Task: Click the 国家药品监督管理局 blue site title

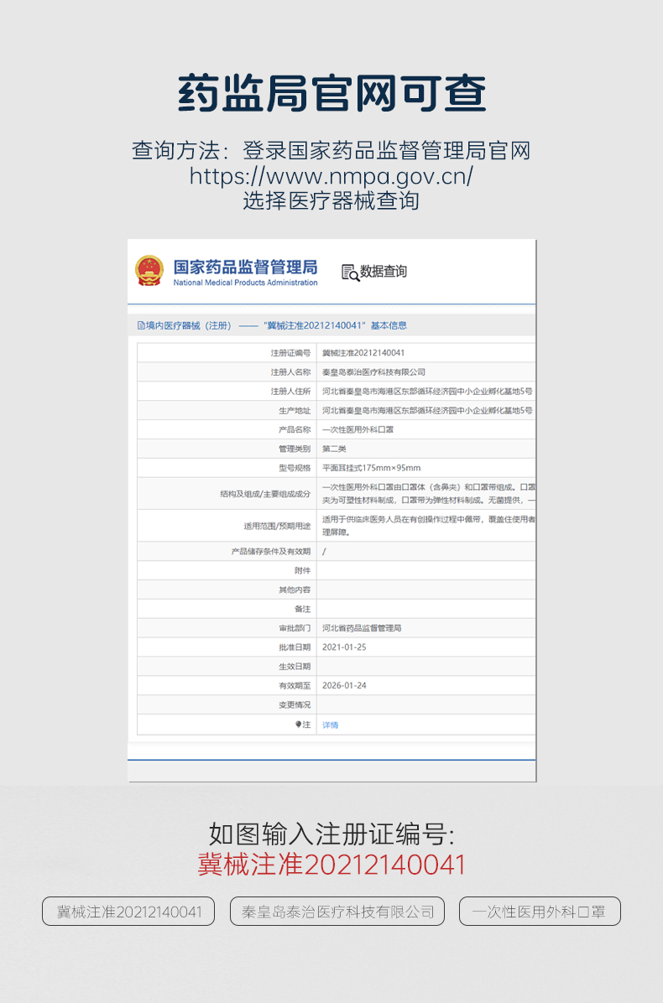Action: pos(245,267)
